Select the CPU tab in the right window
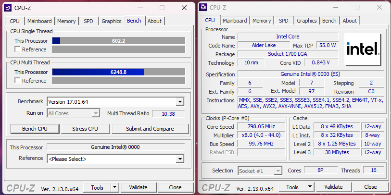Image resolution: width=391 pixels, height=195 pixels. coord(210,20)
